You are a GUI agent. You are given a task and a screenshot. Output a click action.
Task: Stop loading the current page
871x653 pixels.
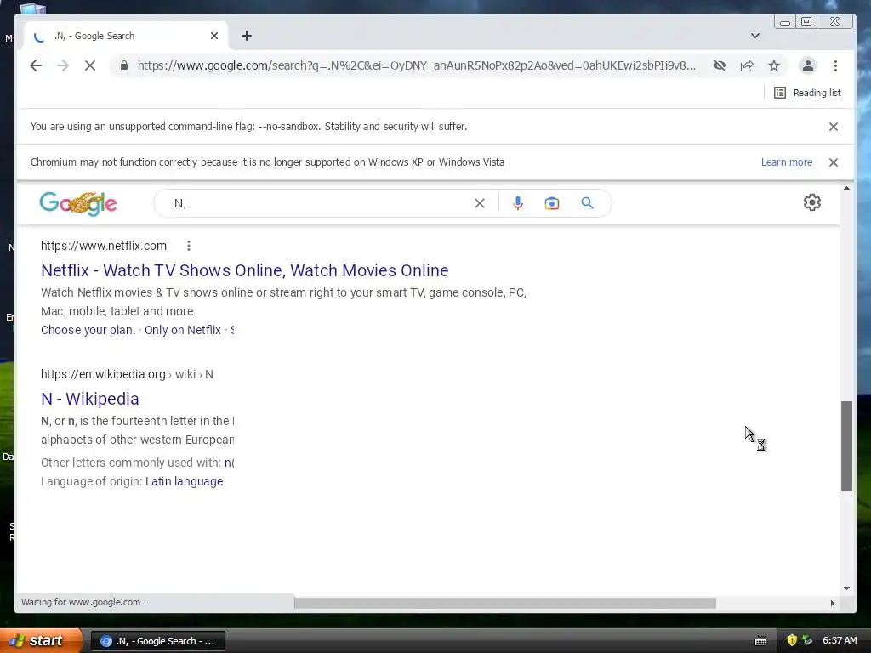[90, 65]
